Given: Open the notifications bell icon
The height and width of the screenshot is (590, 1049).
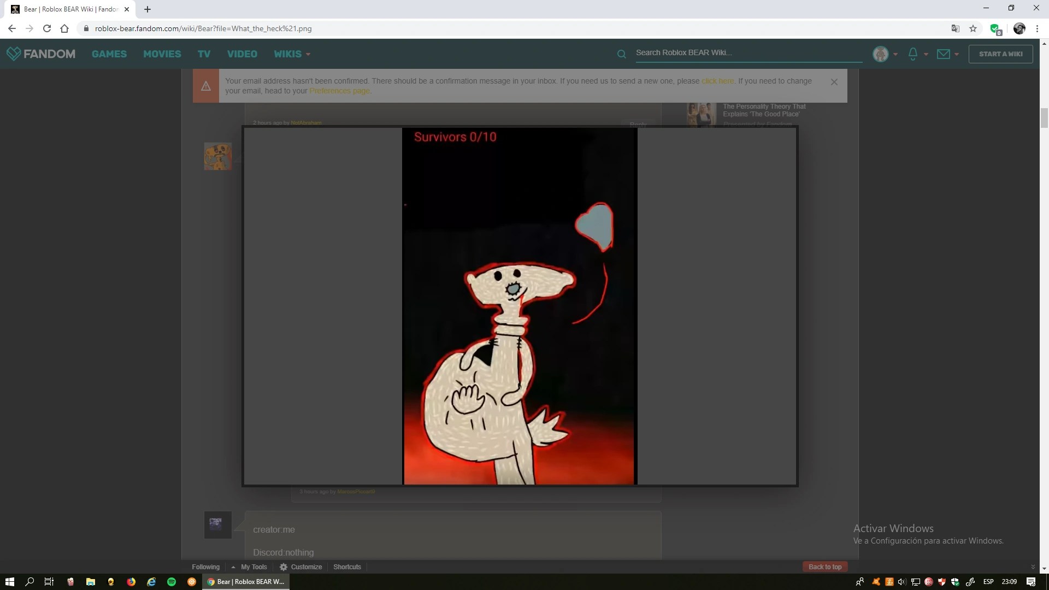Looking at the screenshot, I should (912, 54).
